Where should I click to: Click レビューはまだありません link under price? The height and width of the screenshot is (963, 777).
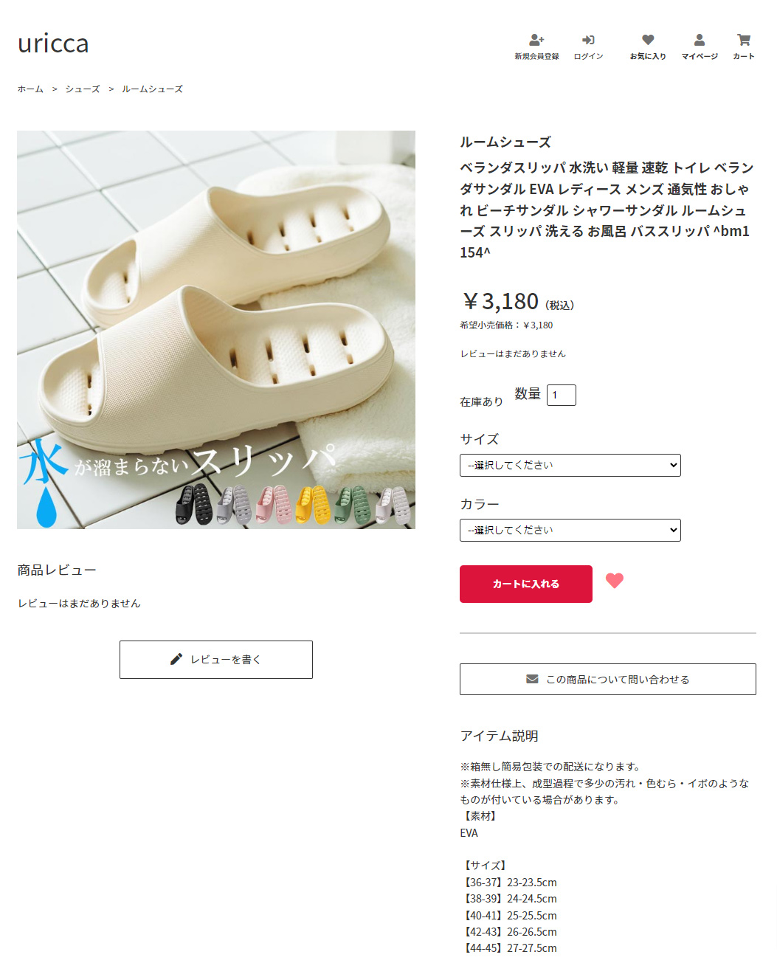[x=513, y=353]
